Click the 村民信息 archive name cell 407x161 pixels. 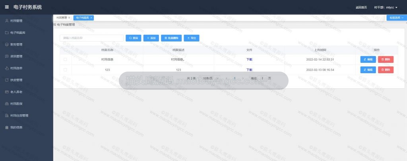pyautogui.click(x=107, y=59)
